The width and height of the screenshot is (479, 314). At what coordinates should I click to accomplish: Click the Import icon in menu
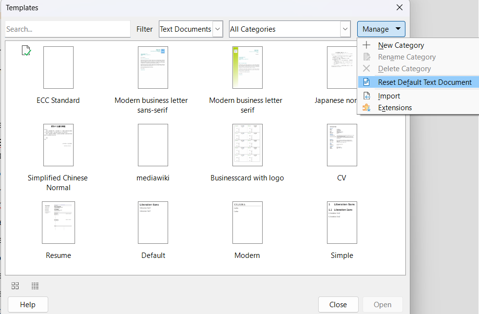(x=367, y=96)
